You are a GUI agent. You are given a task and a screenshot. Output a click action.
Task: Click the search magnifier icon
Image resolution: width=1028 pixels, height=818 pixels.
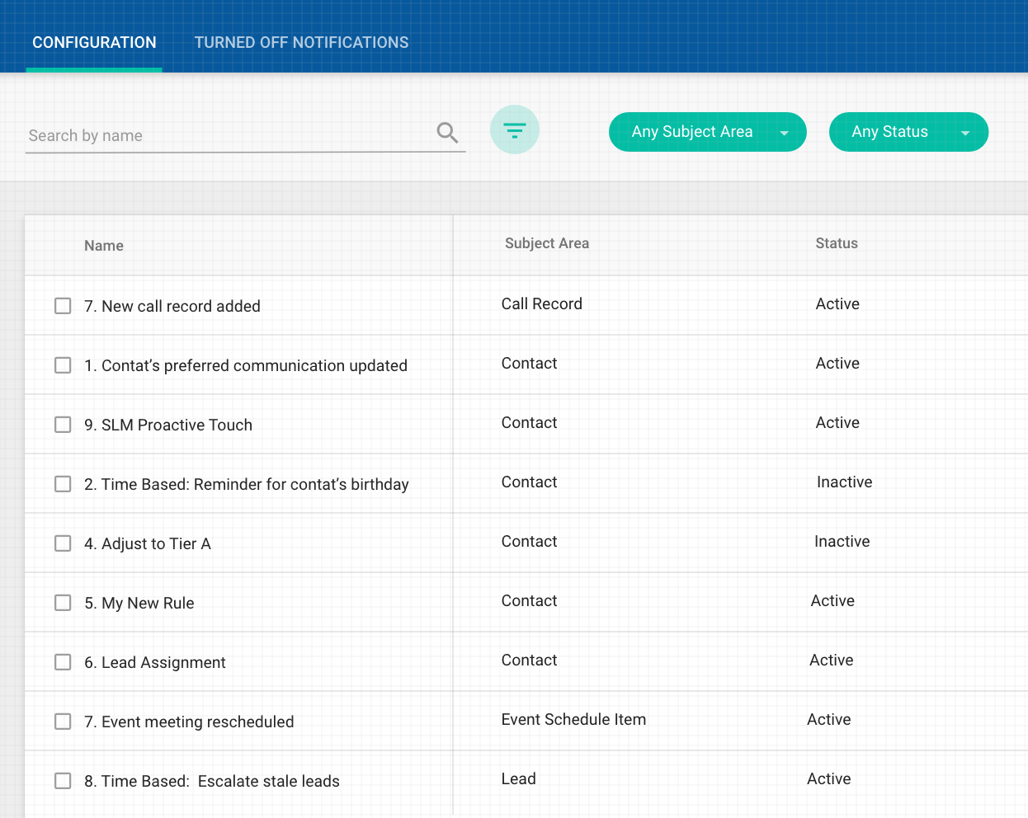click(x=447, y=133)
